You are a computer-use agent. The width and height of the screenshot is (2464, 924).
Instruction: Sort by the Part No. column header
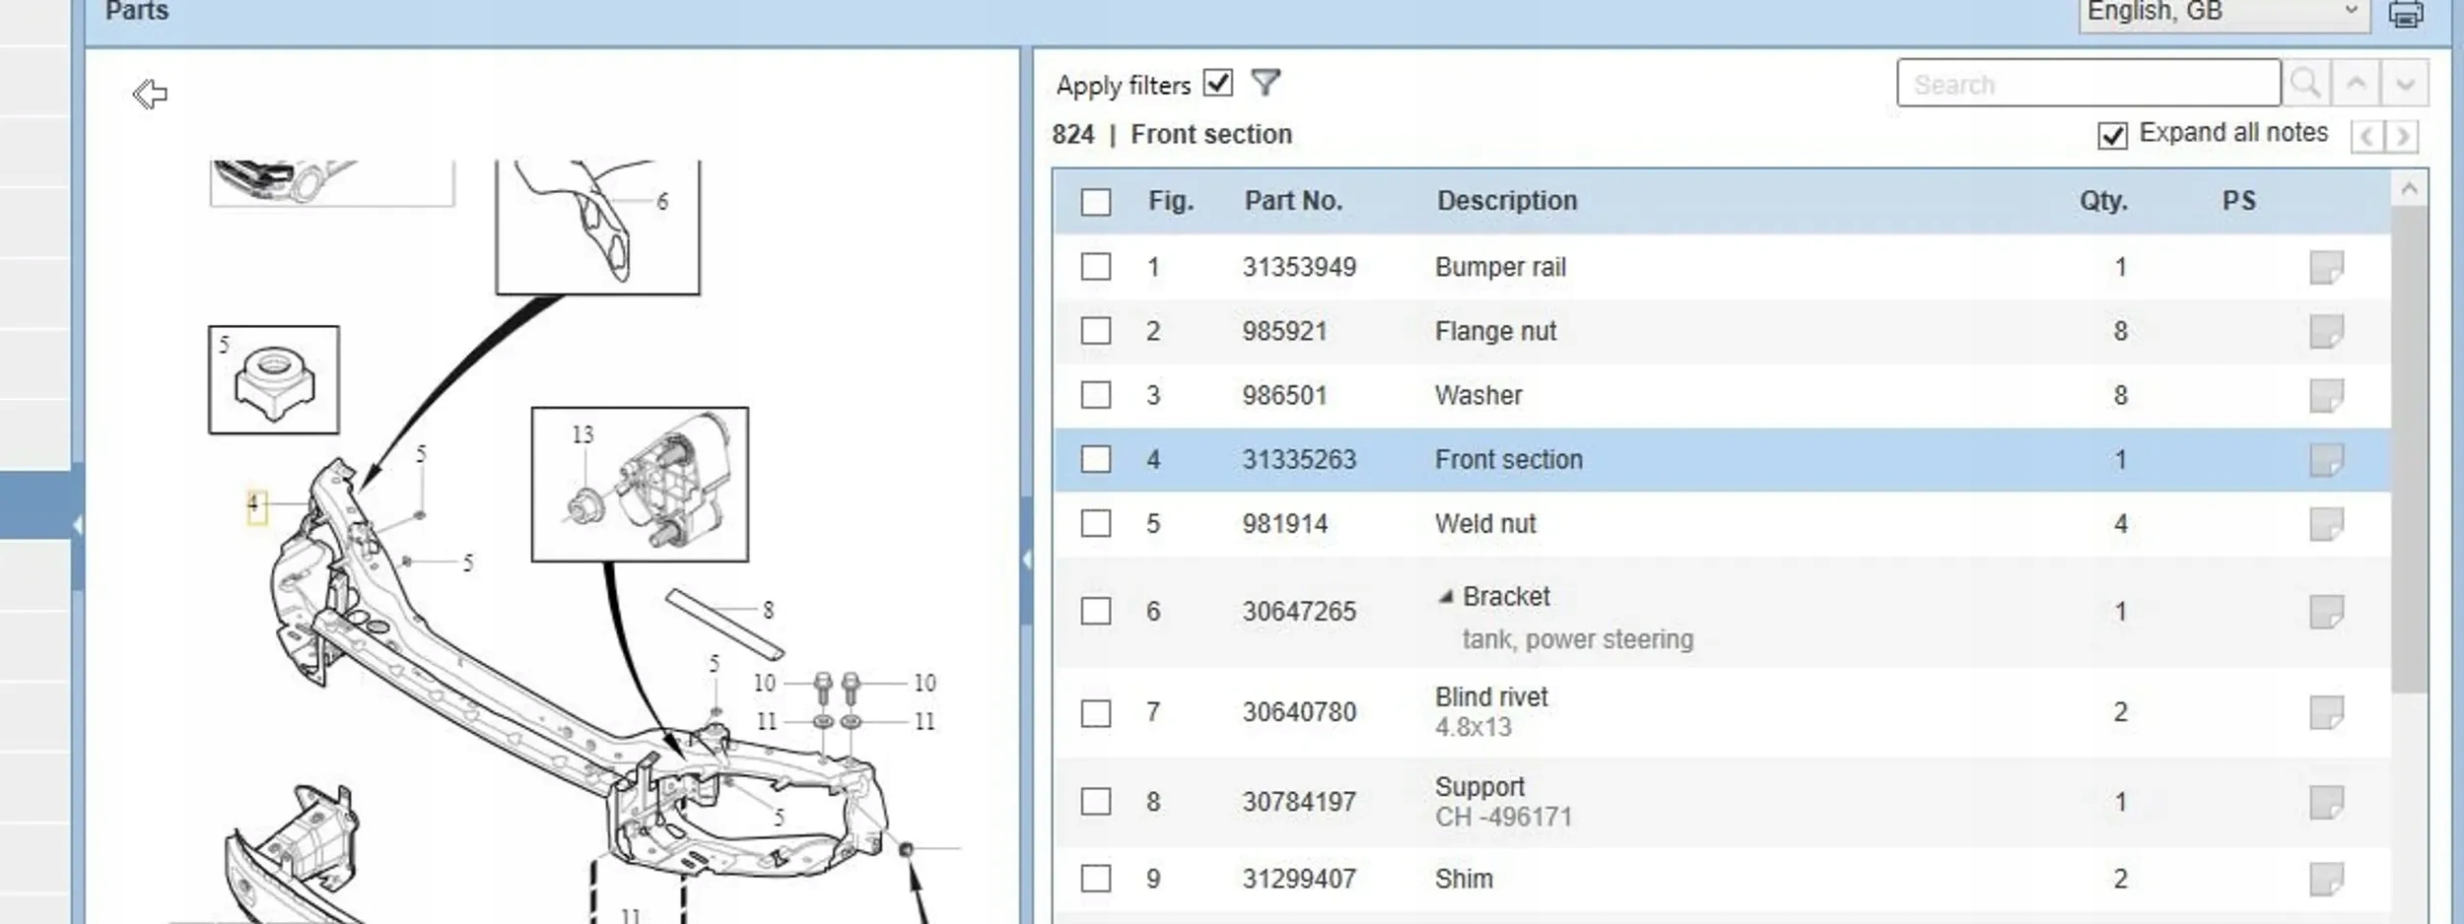(1293, 201)
